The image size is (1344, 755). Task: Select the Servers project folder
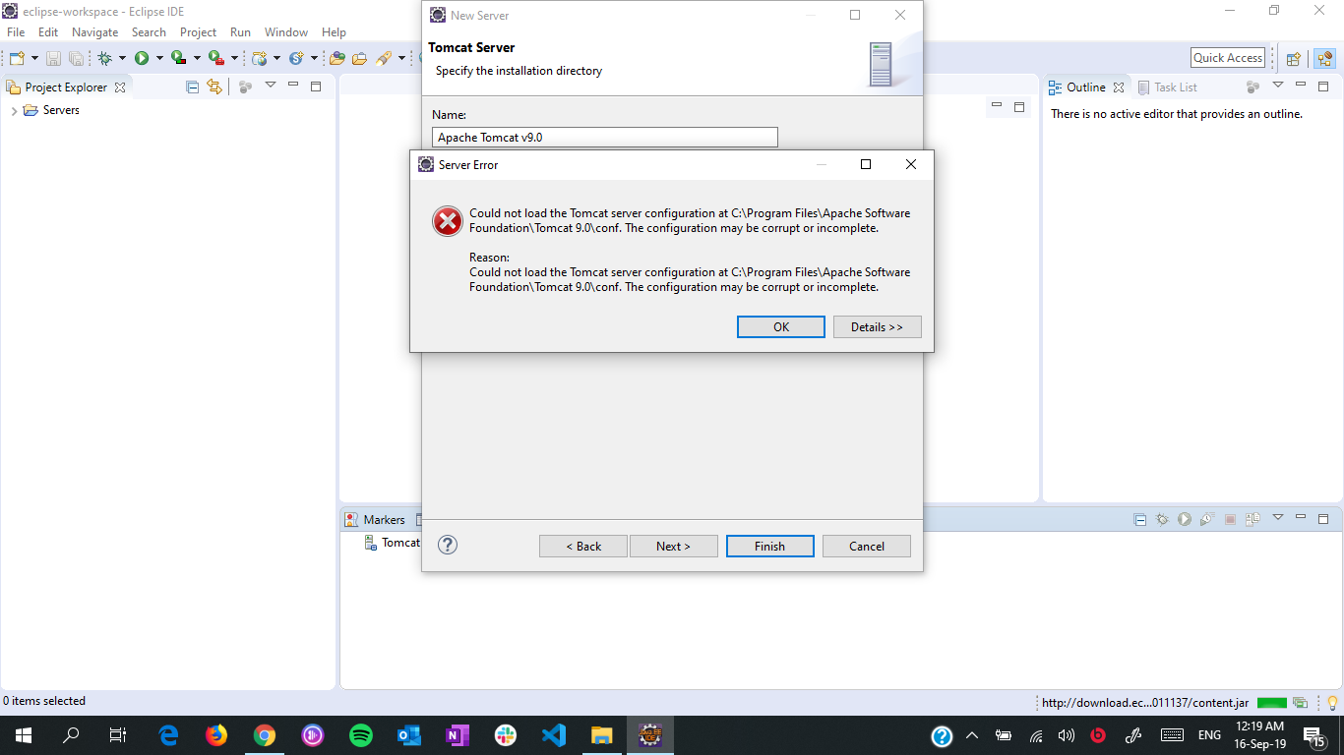(x=51, y=110)
